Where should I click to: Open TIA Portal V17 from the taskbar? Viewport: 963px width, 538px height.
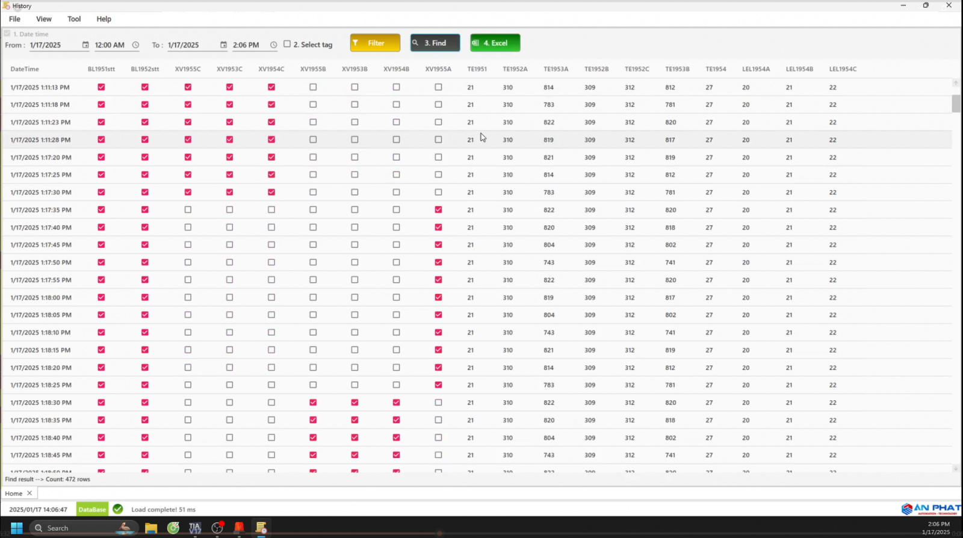tap(195, 528)
